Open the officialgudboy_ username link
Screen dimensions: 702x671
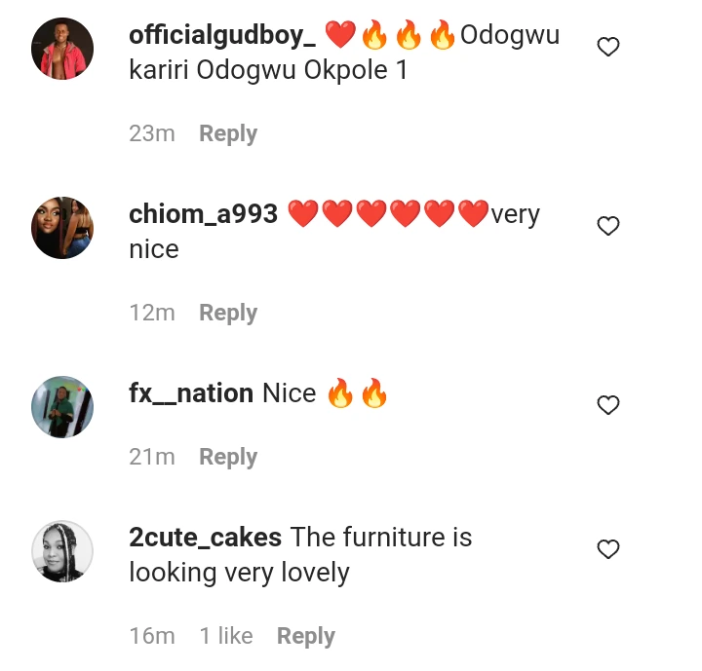[x=222, y=35]
